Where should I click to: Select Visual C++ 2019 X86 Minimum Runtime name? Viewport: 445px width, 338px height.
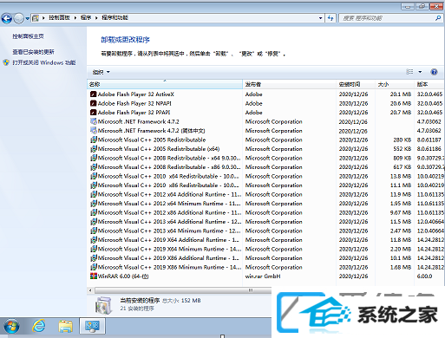(x=170, y=267)
